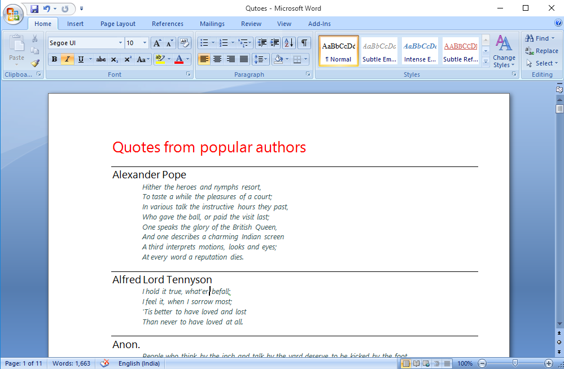Open font color dropdown arrow
This screenshot has width=564, height=369.
[x=188, y=59]
